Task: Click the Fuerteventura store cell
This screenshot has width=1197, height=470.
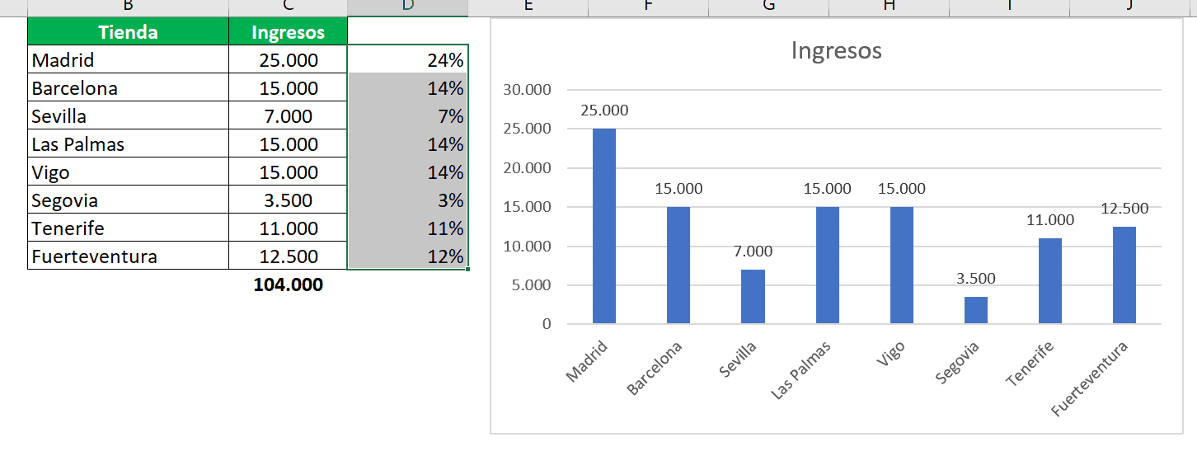Action: (x=128, y=256)
